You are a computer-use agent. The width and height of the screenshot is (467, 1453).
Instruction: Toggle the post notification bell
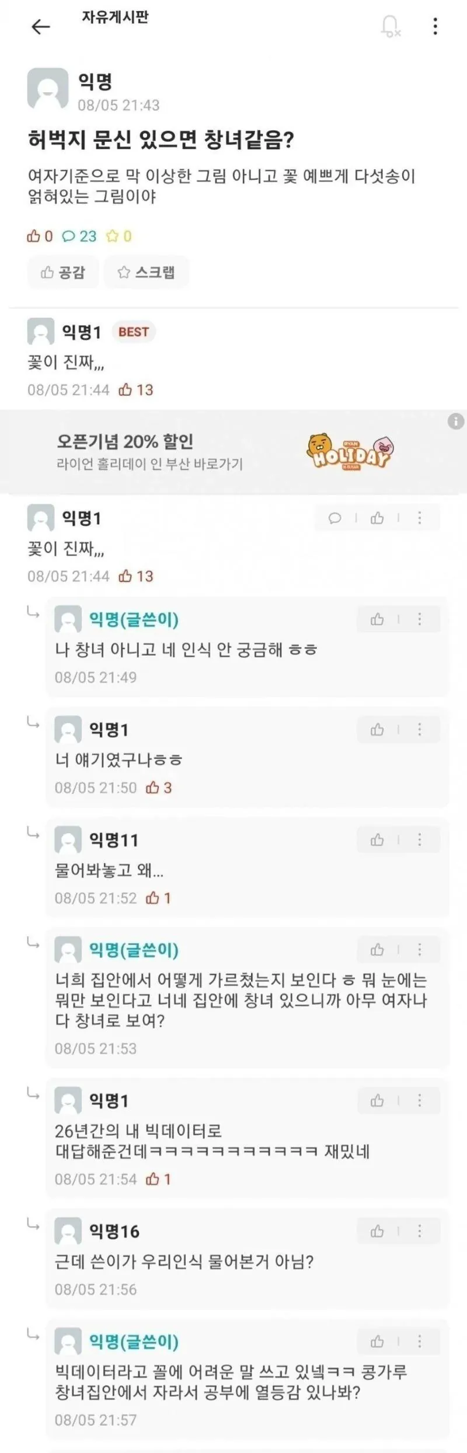tap(390, 26)
